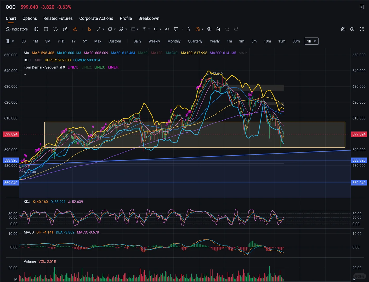
Task: Select the Aa text annotation tool
Action: (x=167, y=29)
